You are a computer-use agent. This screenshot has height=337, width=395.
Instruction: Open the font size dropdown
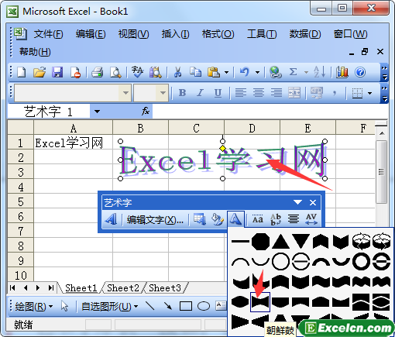pos(163,93)
